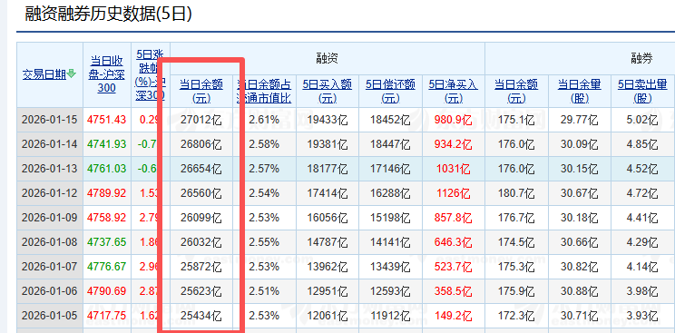675x333 pixels.
Task: Click 5-day buy amount 17414亿
Action: 328,193
